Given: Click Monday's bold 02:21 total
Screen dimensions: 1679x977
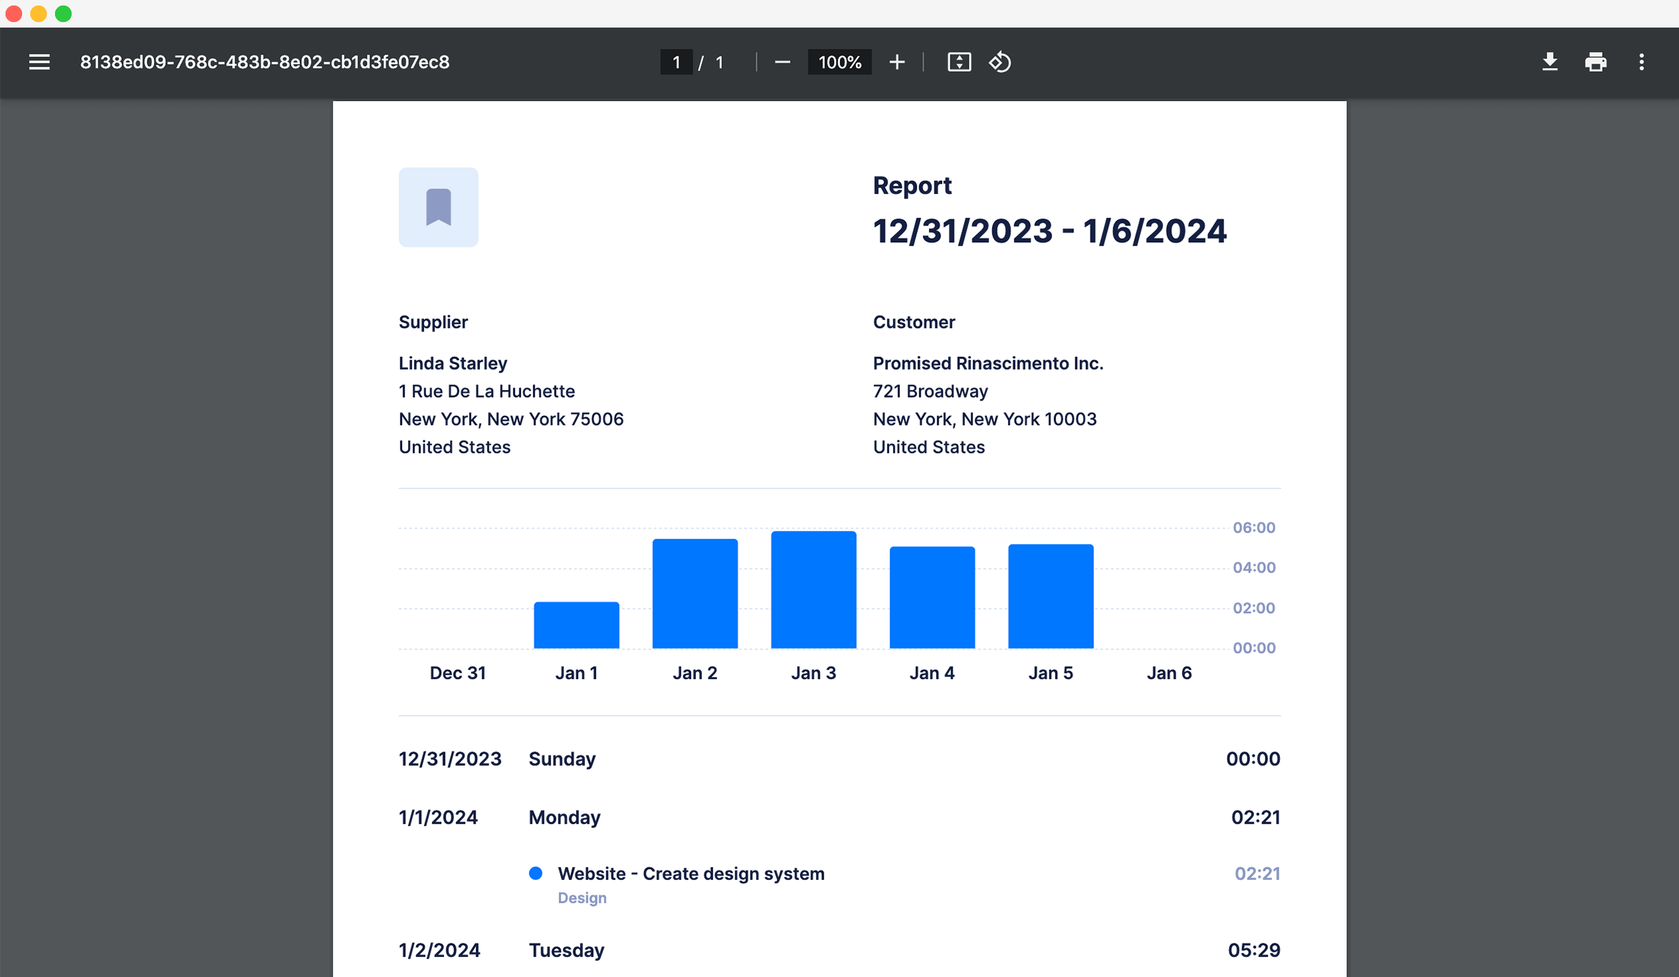Looking at the screenshot, I should [x=1255, y=817].
